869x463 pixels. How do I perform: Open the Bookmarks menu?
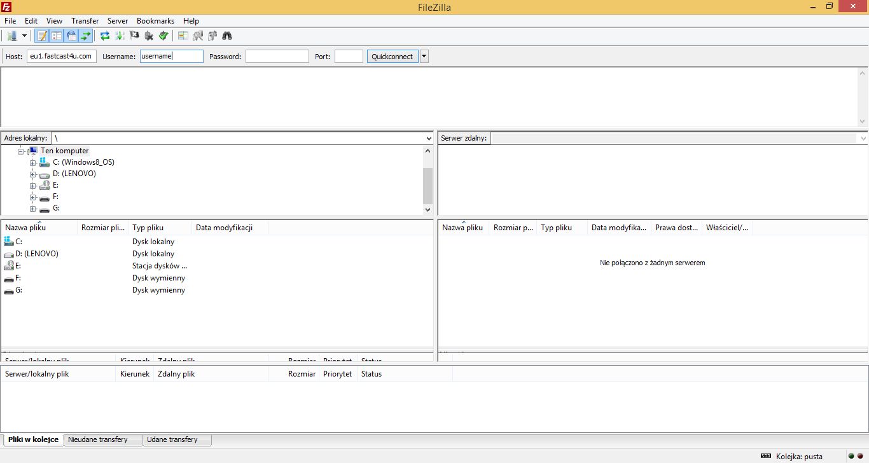pos(155,21)
